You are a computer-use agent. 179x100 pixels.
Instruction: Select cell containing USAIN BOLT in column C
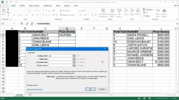45,35
